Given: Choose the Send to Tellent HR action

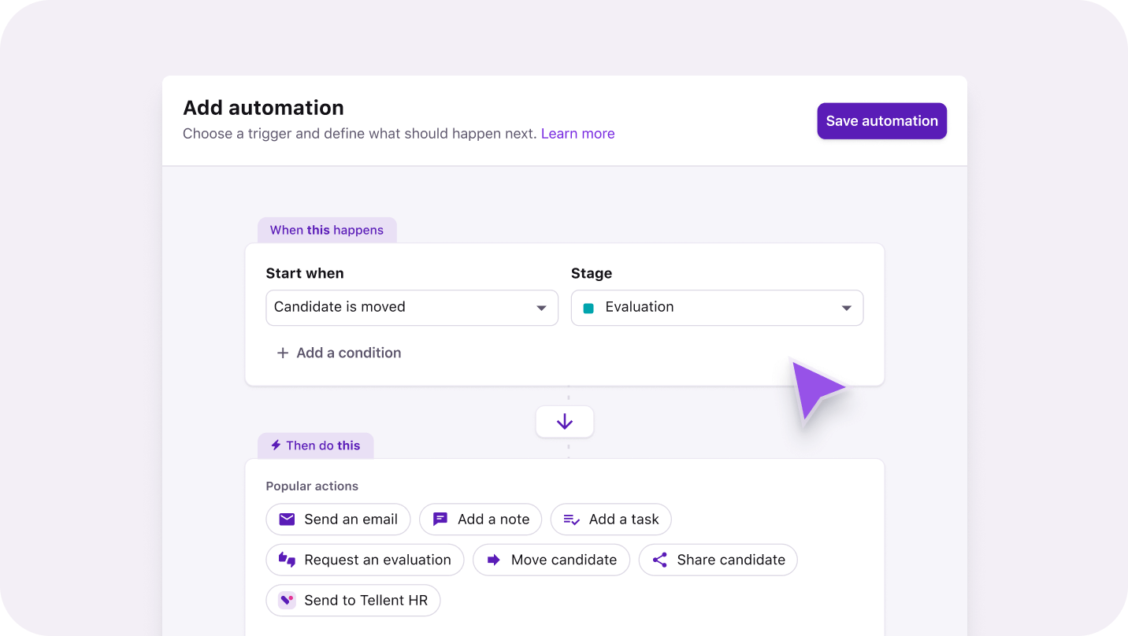Looking at the screenshot, I should [353, 600].
